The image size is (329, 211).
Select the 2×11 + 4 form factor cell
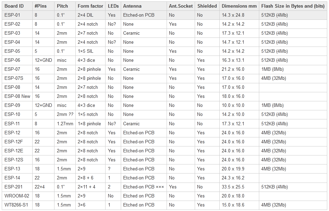[86, 187]
